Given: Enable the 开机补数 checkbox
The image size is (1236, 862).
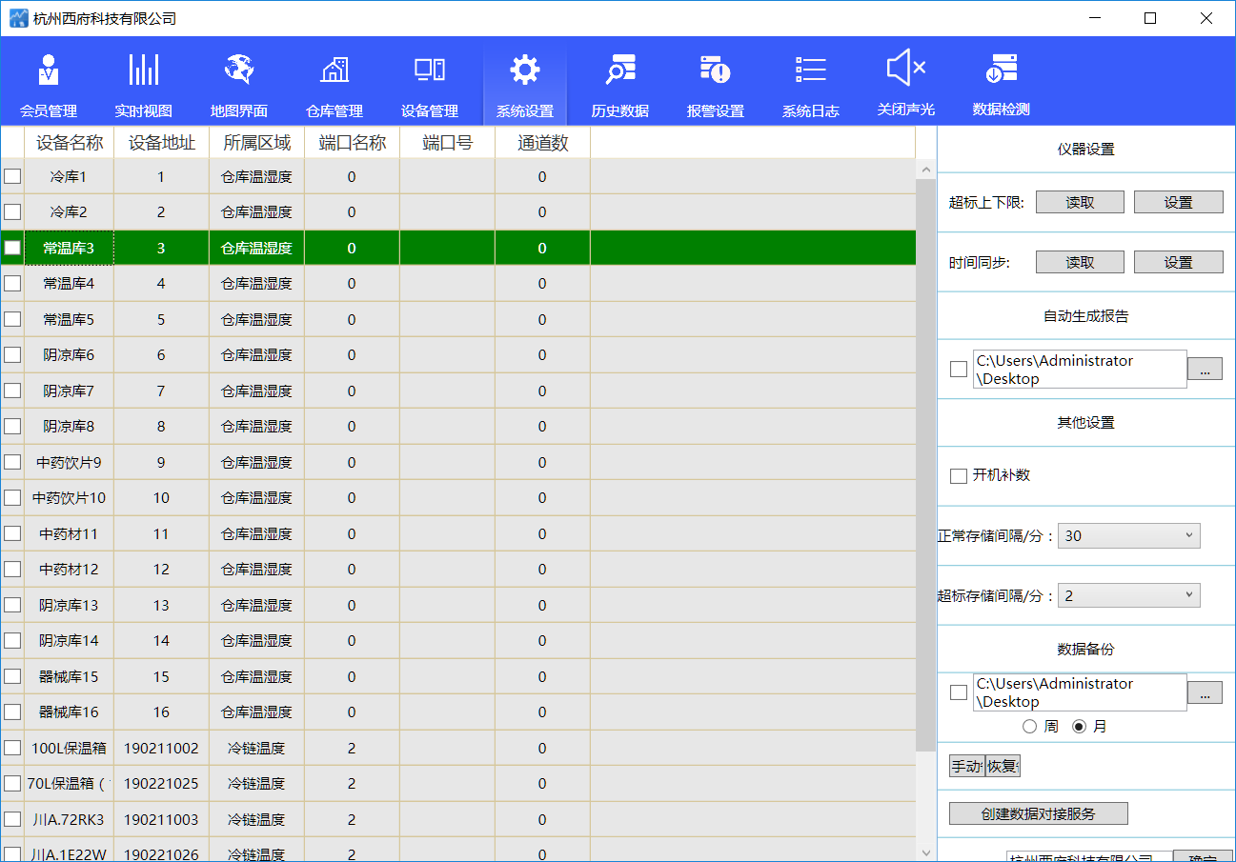Looking at the screenshot, I should click(959, 475).
